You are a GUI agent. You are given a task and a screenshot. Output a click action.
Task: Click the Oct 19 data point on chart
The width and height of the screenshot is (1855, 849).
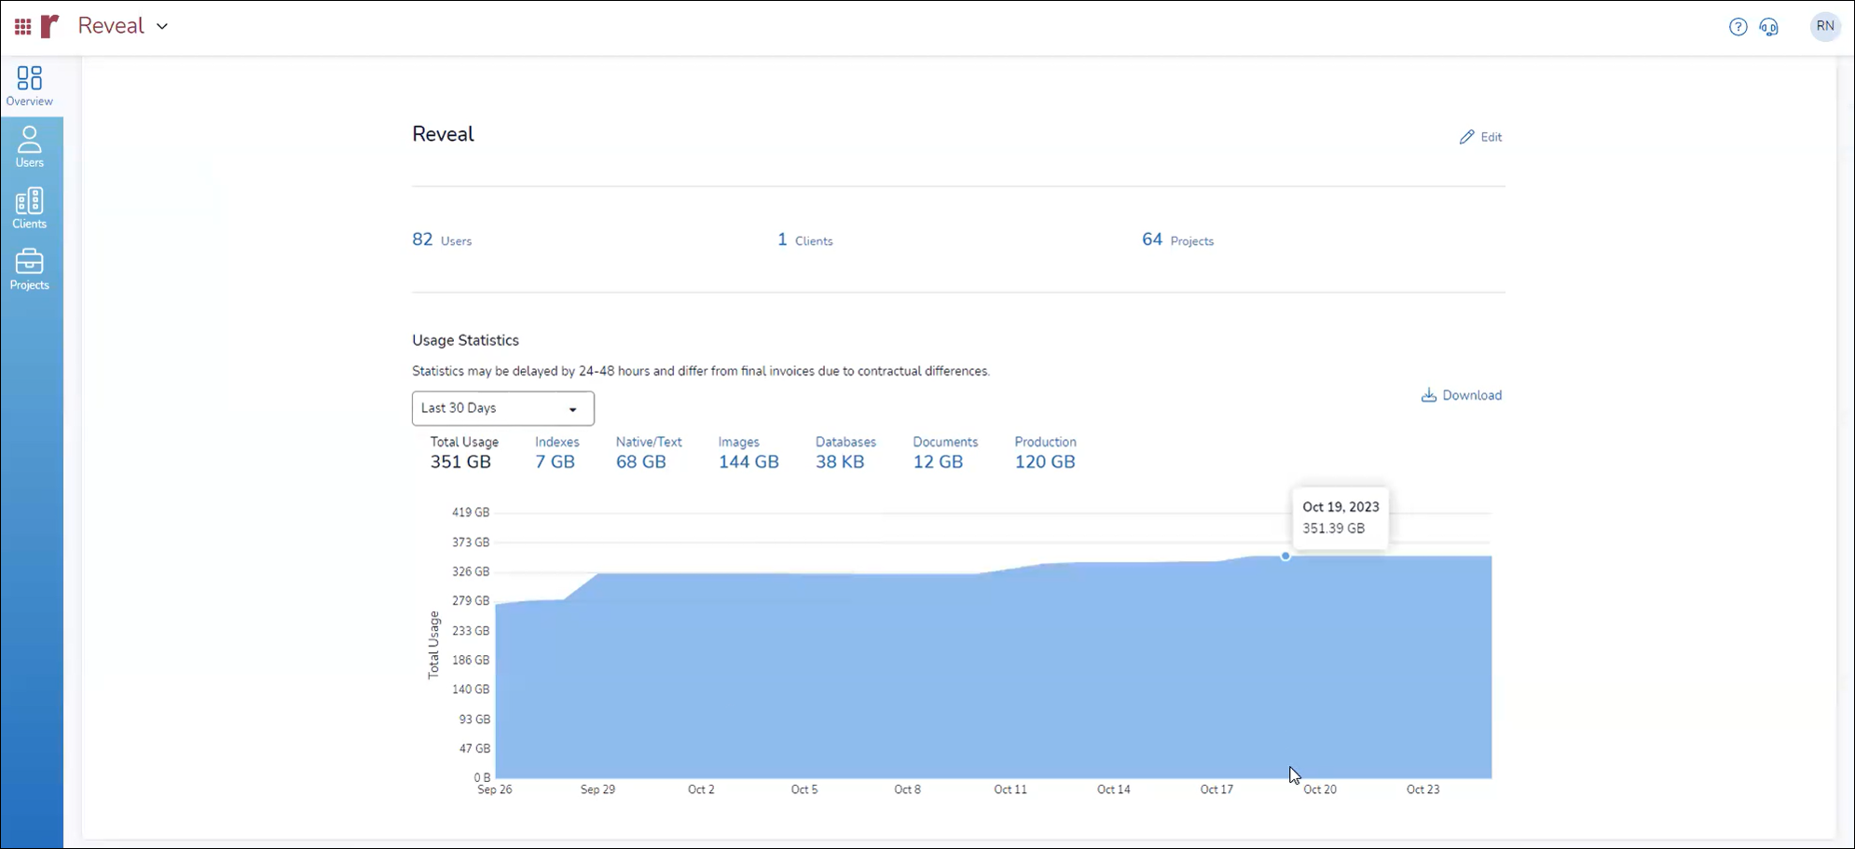(1285, 556)
